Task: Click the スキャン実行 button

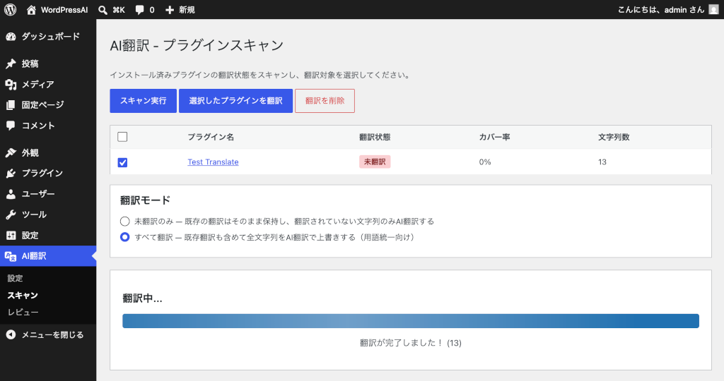Action: 143,100
